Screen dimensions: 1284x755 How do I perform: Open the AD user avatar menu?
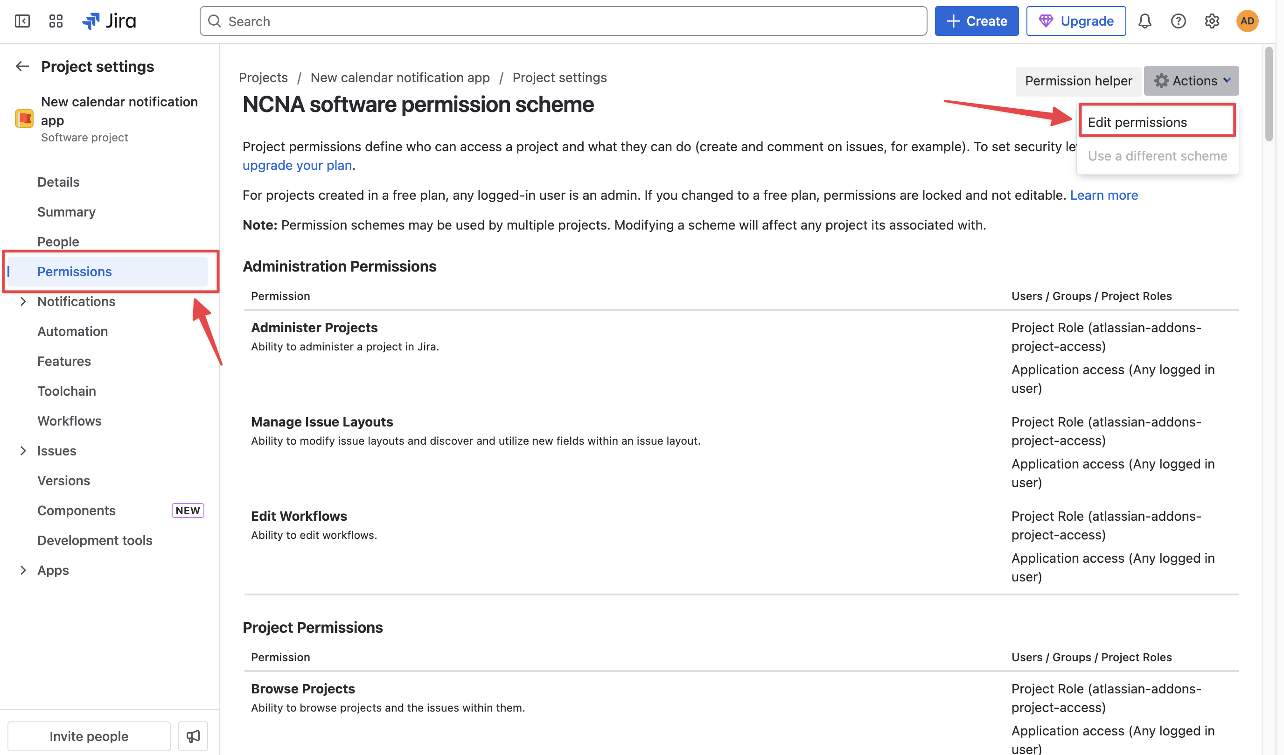1247,21
